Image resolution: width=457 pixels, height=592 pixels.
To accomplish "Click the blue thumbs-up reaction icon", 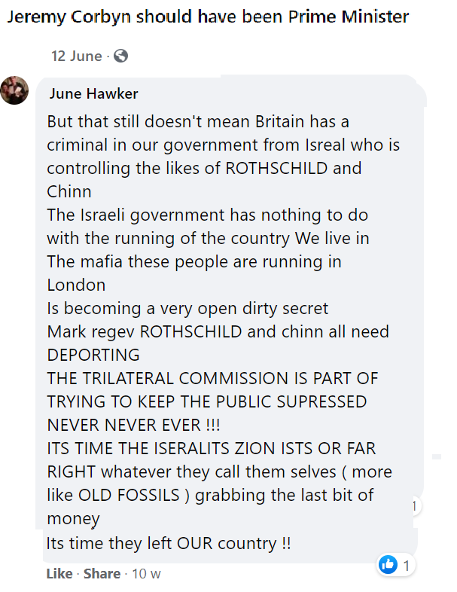I will coord(388,564).
